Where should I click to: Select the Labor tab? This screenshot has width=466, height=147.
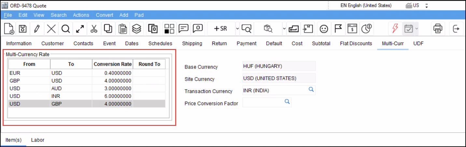click(38, 140)
